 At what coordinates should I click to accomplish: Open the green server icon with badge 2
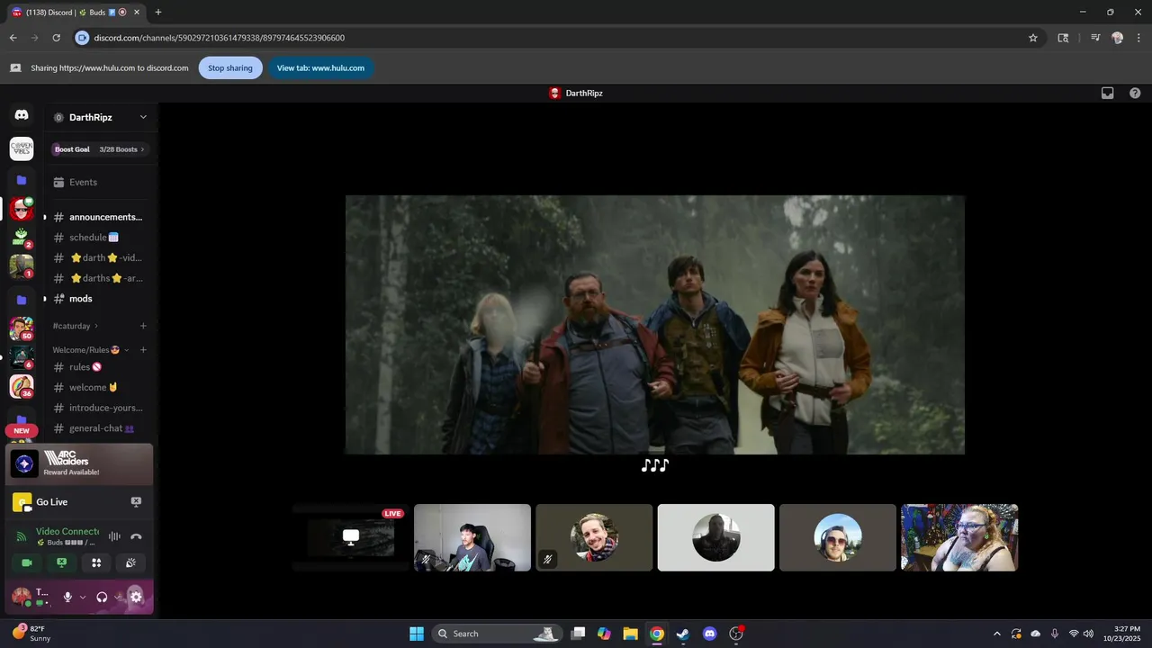(22, 238)
